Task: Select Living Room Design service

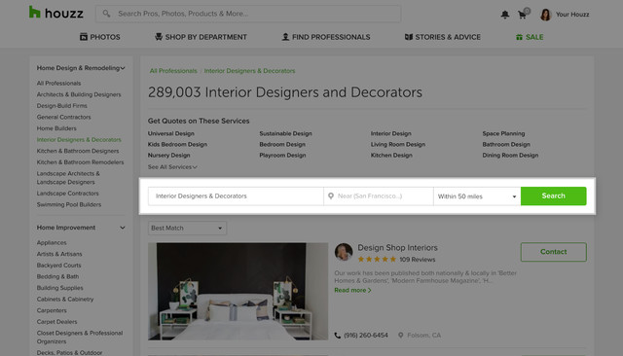Action: 398,145
